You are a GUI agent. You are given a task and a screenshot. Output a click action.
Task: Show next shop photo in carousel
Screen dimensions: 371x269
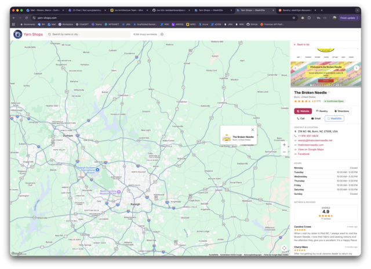(355, 68)
